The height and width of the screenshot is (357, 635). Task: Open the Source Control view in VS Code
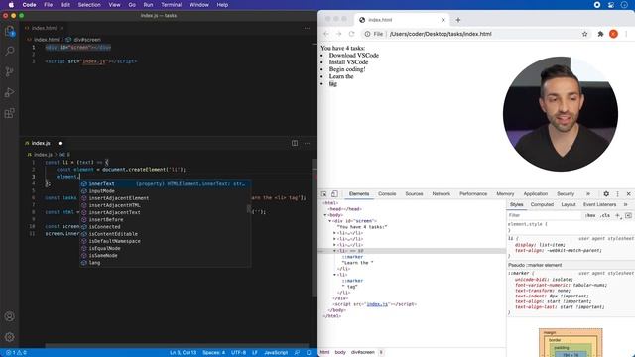[9, 71]
